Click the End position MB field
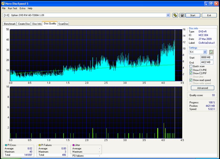 tap(207, 62)
